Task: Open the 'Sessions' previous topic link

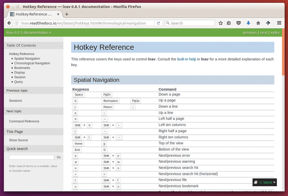Action: [15, 101]
